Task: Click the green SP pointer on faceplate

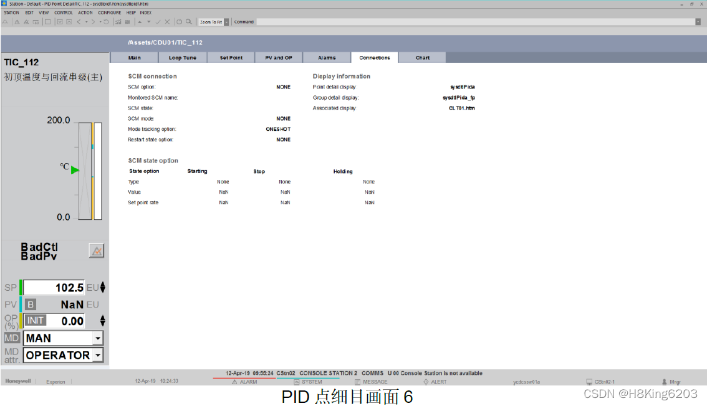Action: 75,170
